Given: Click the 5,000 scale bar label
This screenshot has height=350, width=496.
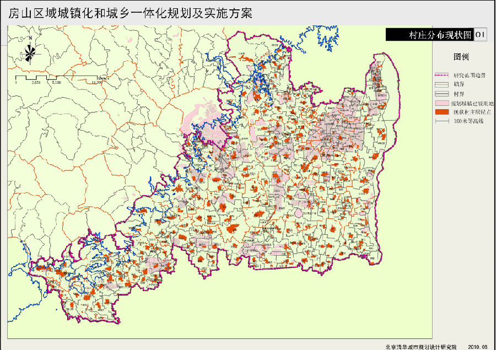Looking at the screenshot, I should click(x=56, y=83).
